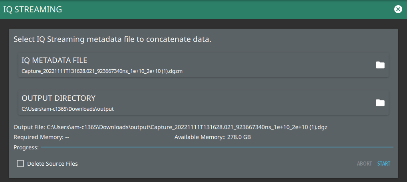Screen dimensions: 407x182
Task: Enable the Delete Source Files checkbox
Action: 20,164
